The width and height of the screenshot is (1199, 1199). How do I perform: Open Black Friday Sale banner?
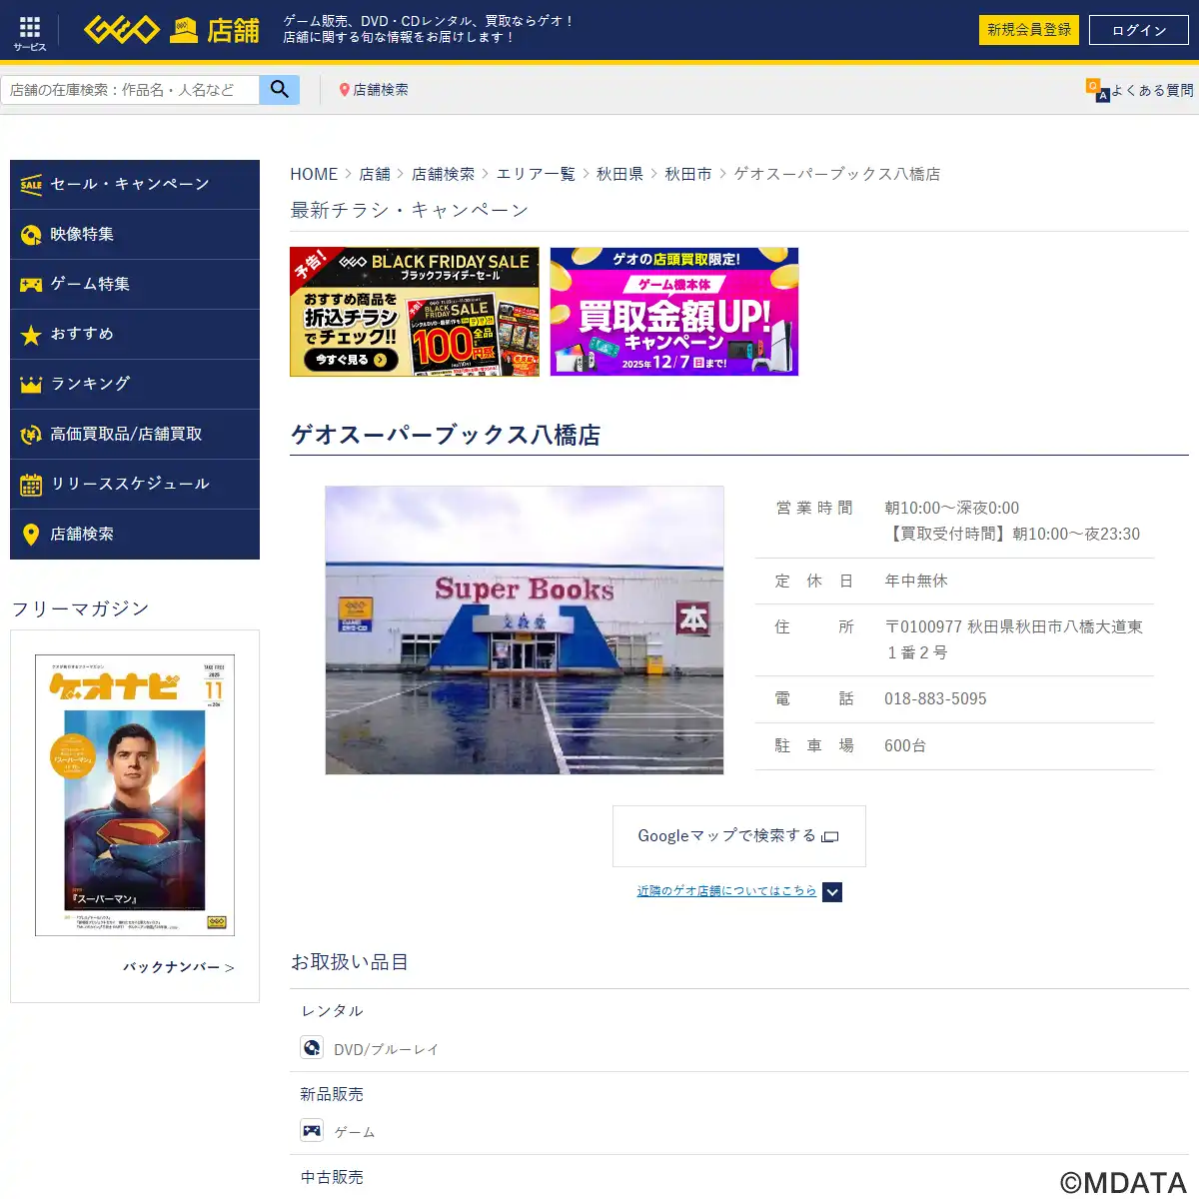415,312
